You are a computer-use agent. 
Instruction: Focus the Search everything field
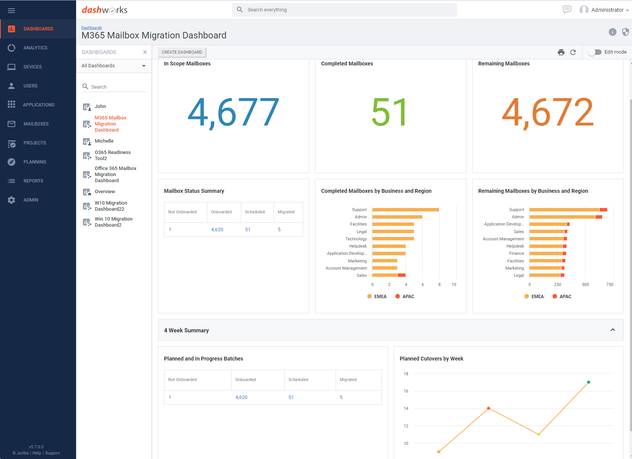click(x=344, y=10)
